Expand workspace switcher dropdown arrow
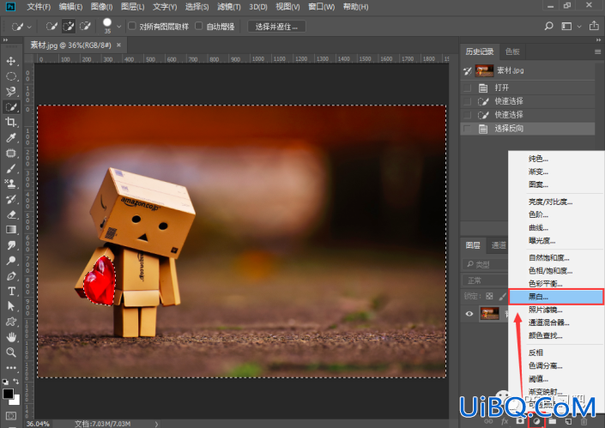 [x=579, y=27]
